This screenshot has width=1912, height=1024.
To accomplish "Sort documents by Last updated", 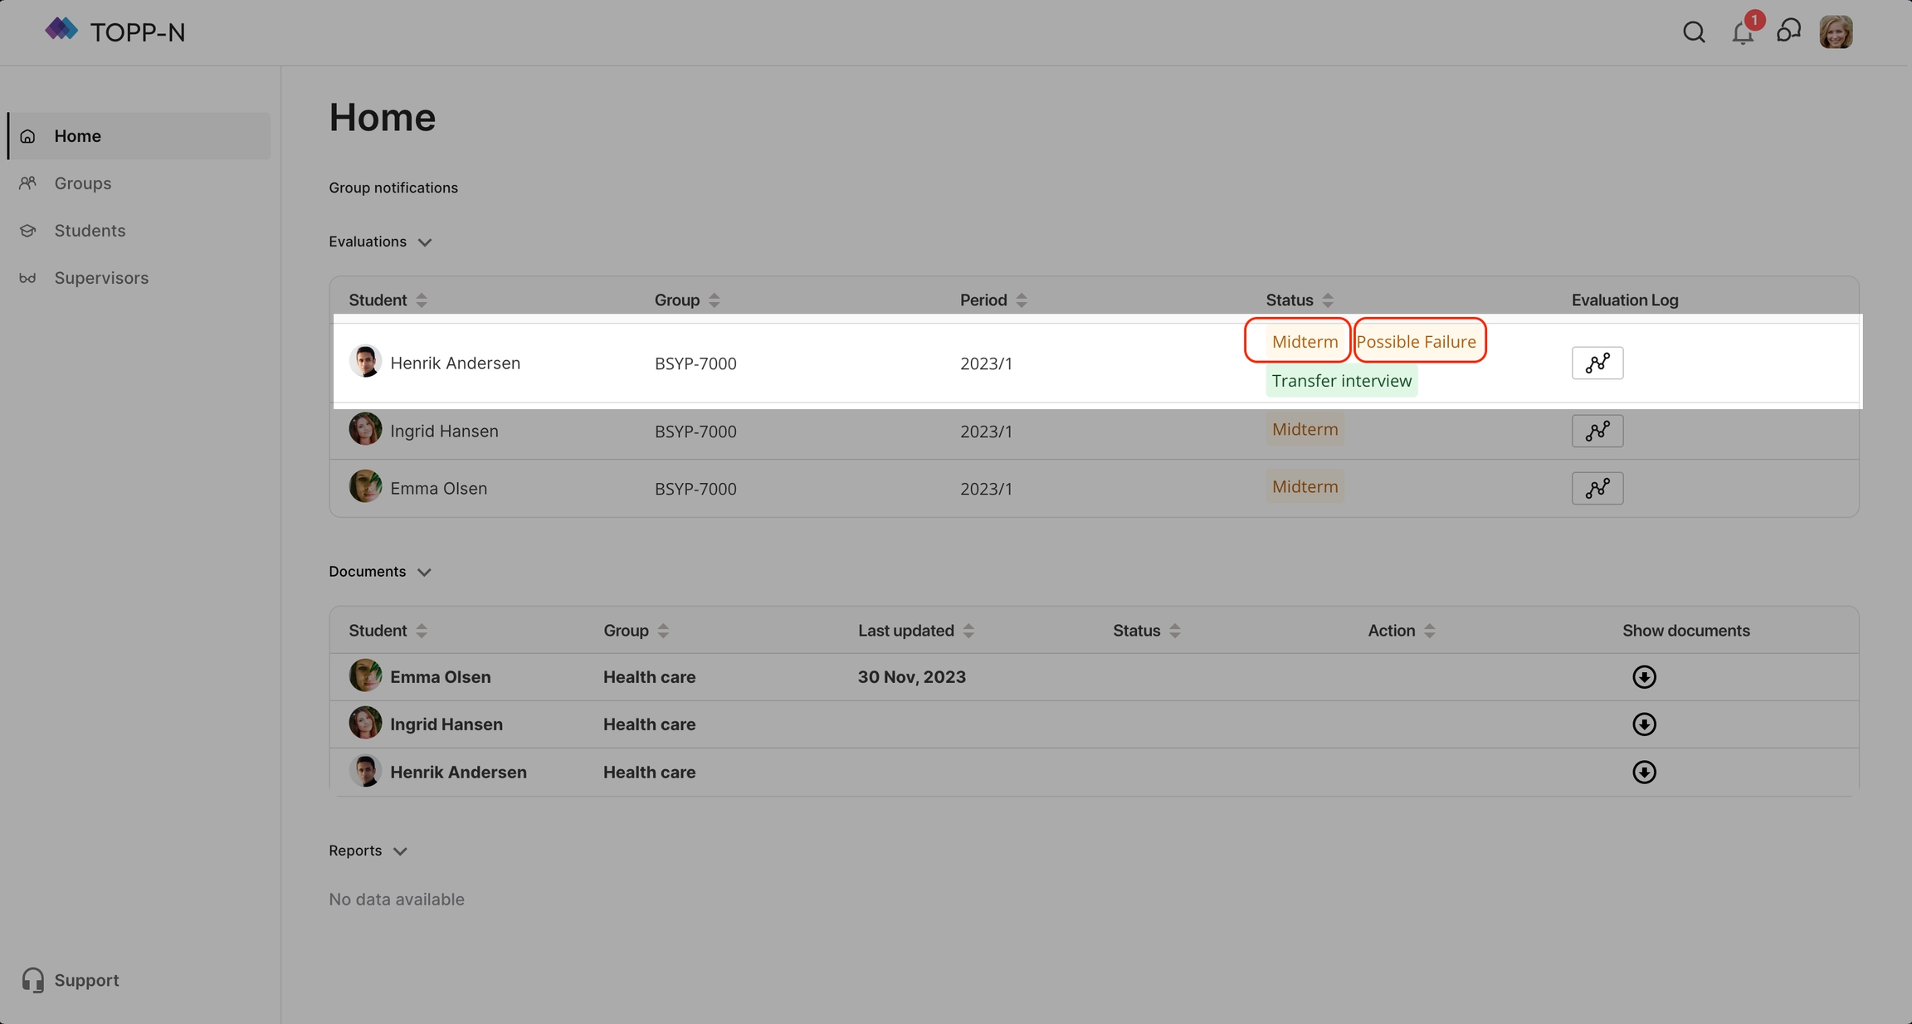I will click(968, 631).
